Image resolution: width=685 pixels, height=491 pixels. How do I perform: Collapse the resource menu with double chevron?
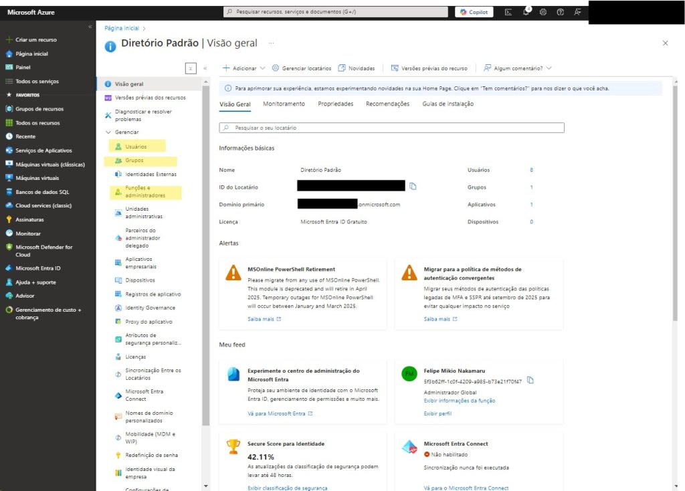(205, 68)
